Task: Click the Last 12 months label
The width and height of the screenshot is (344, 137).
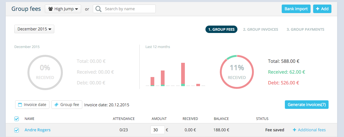Action: pos(158,47)
